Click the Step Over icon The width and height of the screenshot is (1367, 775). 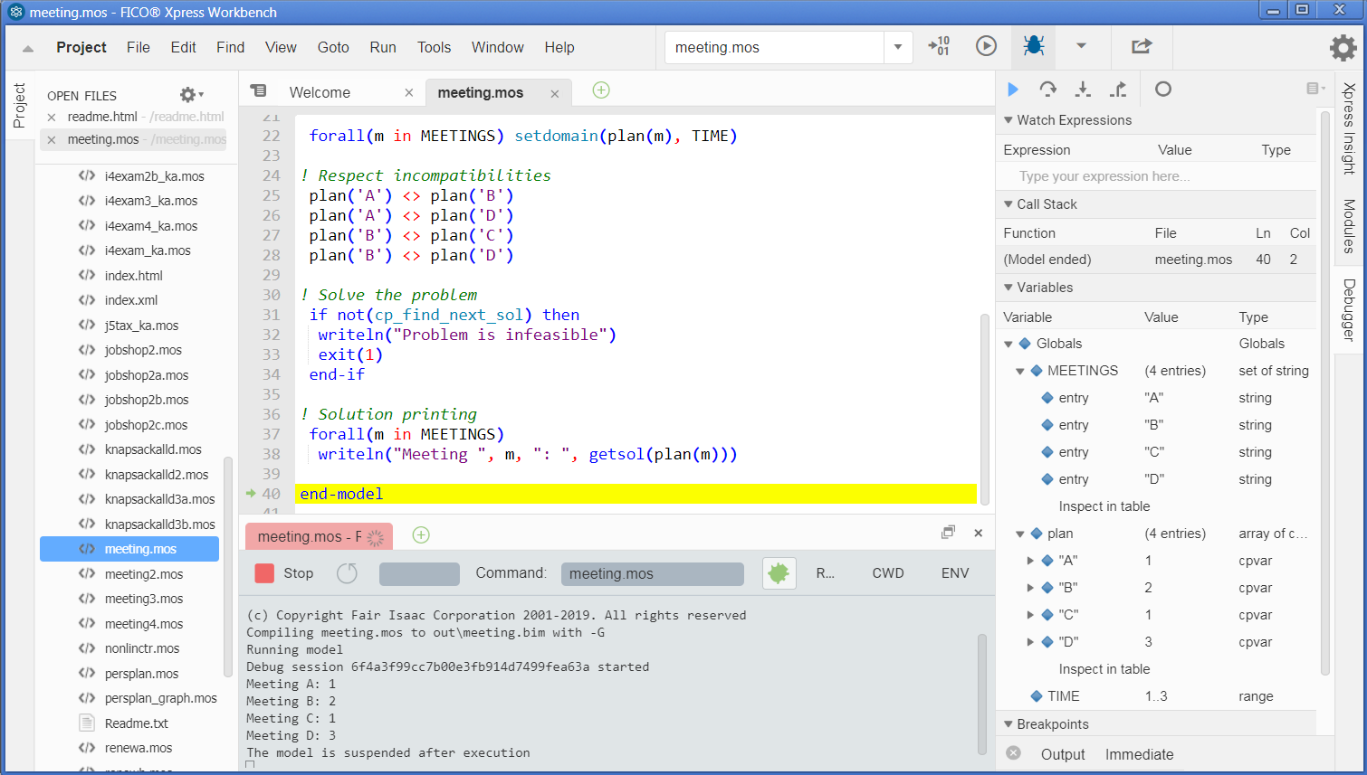(x=1048, y=90)
